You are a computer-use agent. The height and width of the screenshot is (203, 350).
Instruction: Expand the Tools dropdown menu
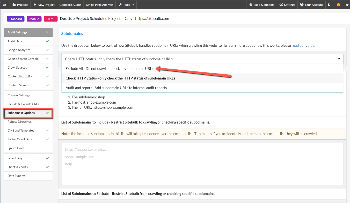click(x=126, y=5)
